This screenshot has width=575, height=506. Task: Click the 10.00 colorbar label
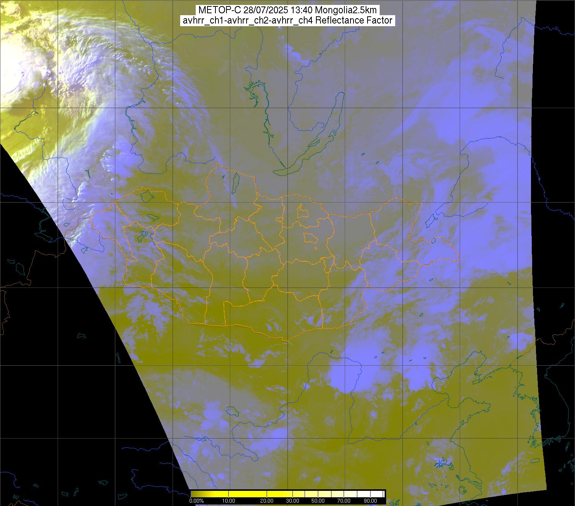pyautogui.click(x=229, y=501)
